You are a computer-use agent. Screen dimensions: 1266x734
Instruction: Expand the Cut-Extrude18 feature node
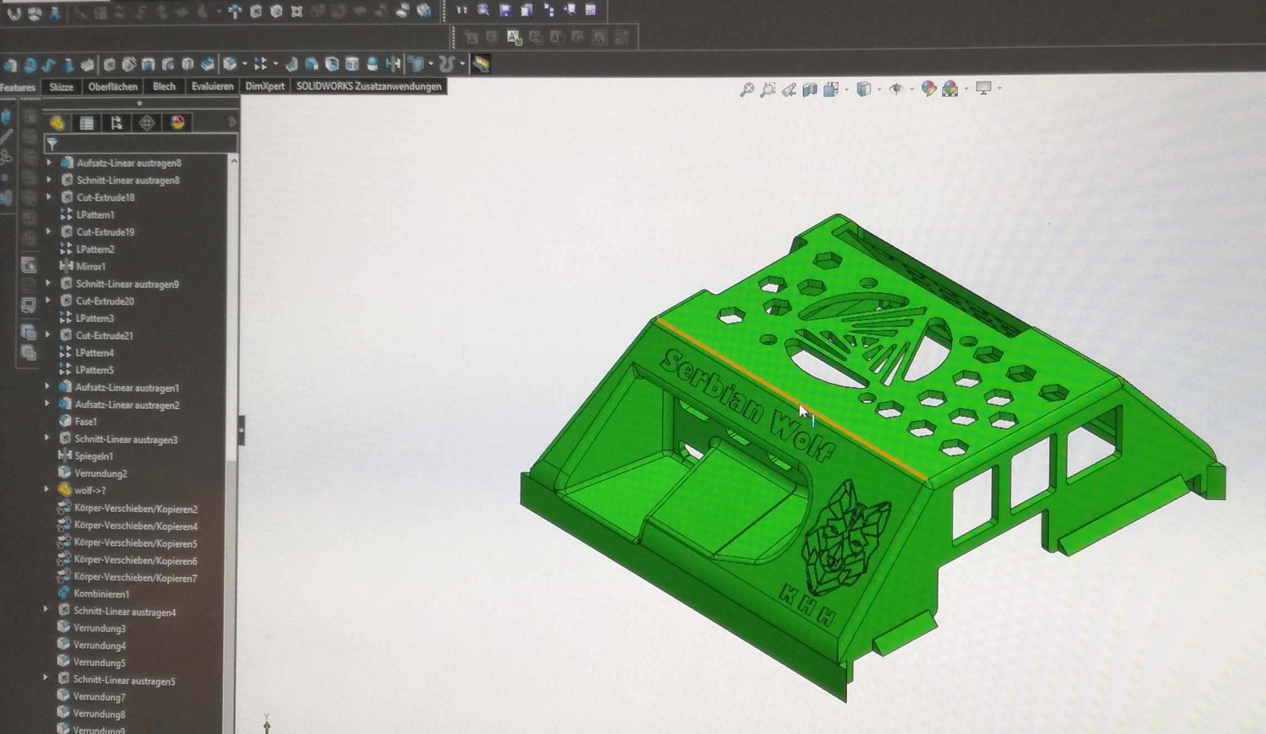pyautogui.click(x=49, y=197)
